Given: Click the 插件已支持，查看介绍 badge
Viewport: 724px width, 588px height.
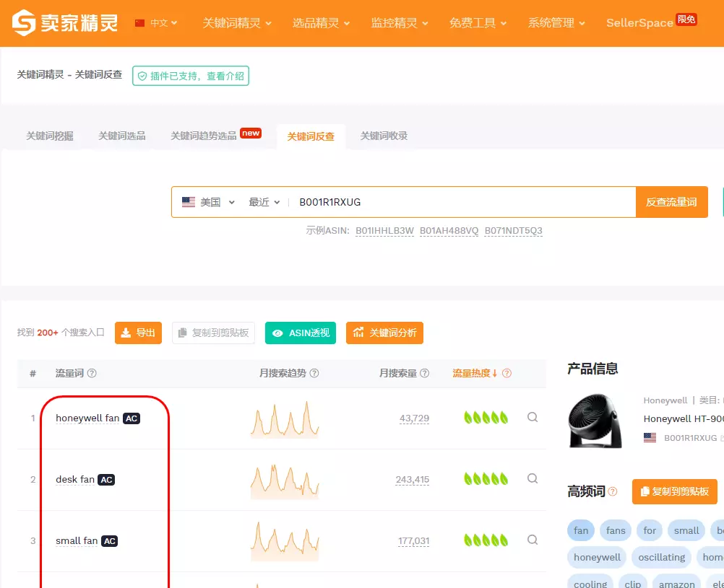Looking at the screenshot, I should click(x=191, y=76).
